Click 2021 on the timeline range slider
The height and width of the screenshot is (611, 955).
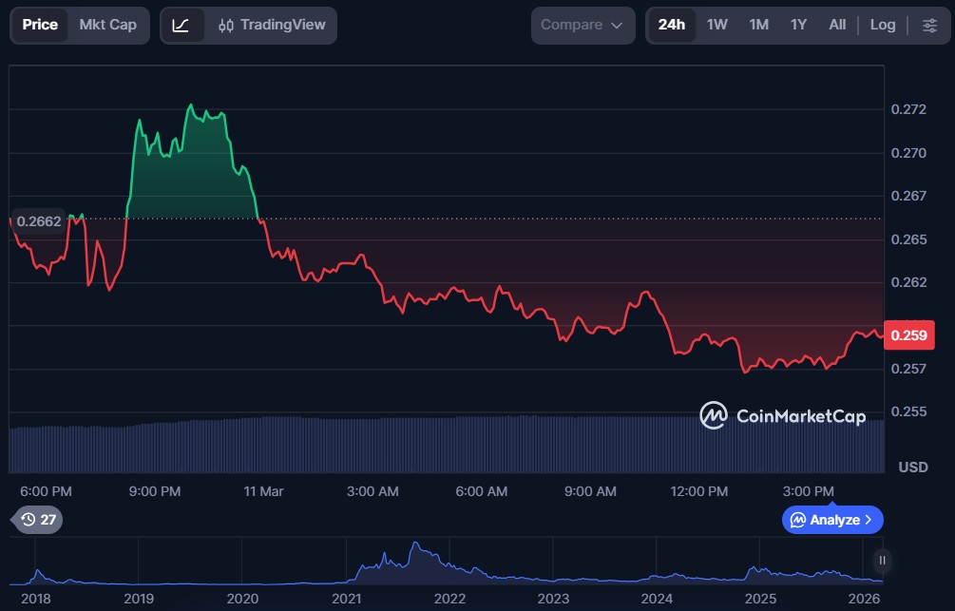[346, 599]
